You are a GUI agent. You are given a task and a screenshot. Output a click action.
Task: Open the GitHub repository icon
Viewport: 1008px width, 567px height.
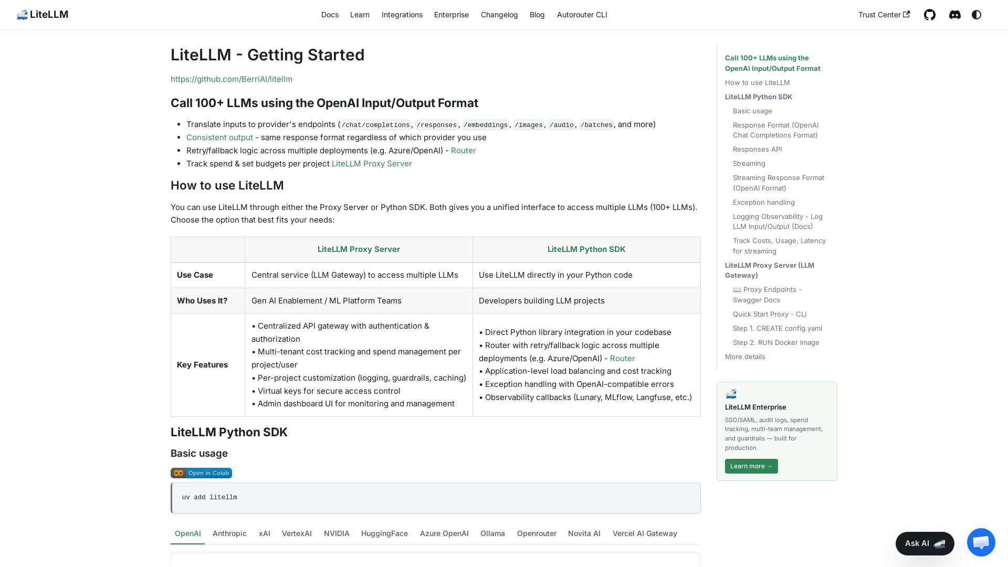coord(930,15)
